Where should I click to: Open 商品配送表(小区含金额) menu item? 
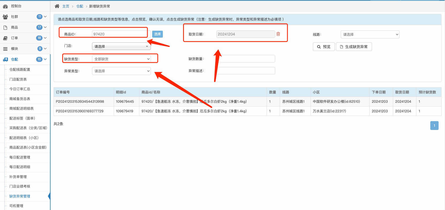click(28, 147)
